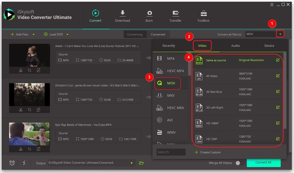The height and width of the screenshot is (173, 294).
Task: Choose MP4 format in the list
Action: click(x=170, y=58)
